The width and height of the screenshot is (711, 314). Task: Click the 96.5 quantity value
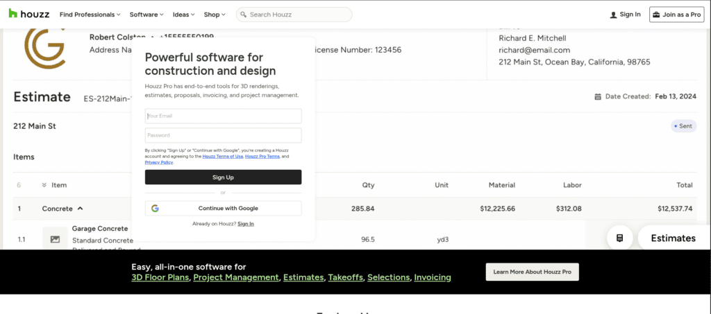(x=368, y=239)
